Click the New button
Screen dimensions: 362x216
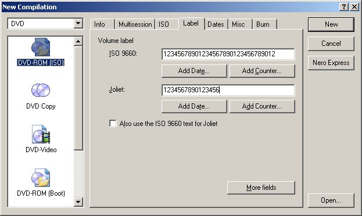tap(331, 24)
